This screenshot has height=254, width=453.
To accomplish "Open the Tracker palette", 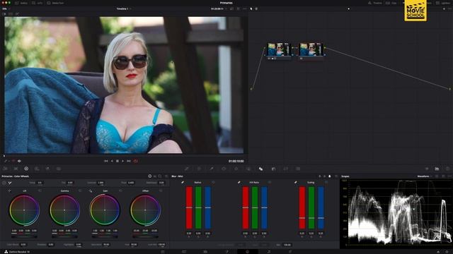I will pyautogui.click(x=236, y=169).
